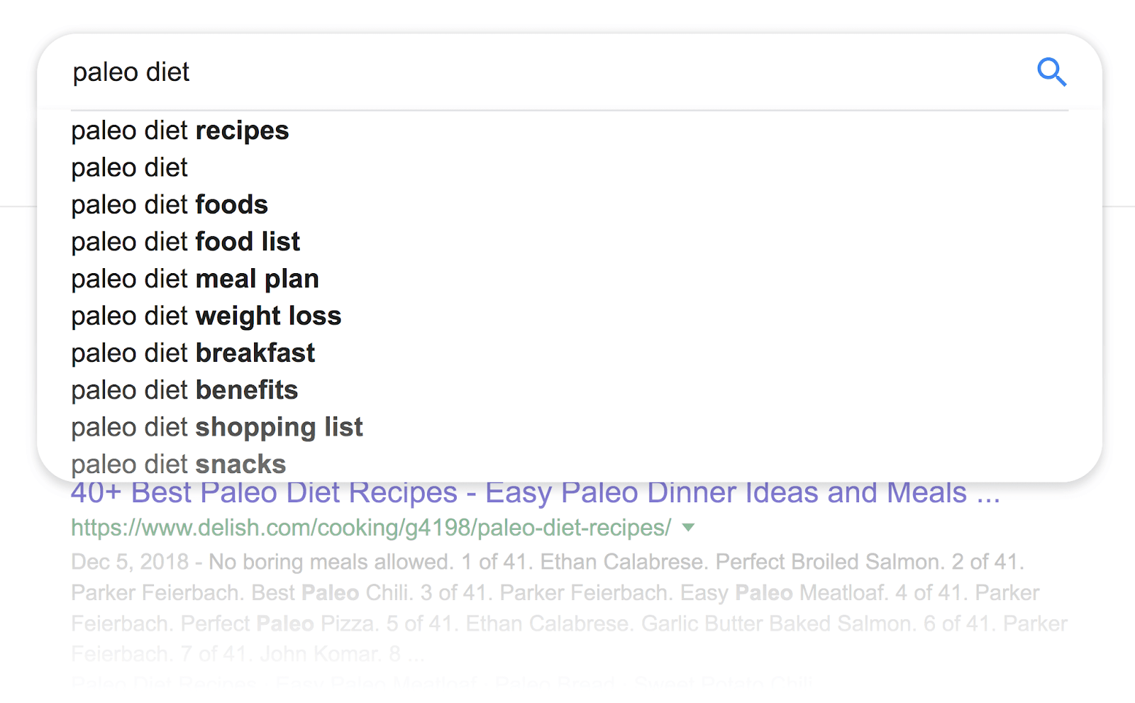Viewport: 1135px width, 703px height.
Task: Click into the 'paleo diet' search field
Action: coord(497,72)
